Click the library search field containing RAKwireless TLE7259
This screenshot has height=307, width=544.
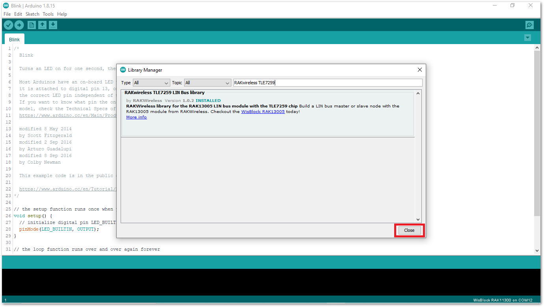[x=328, y=83]
